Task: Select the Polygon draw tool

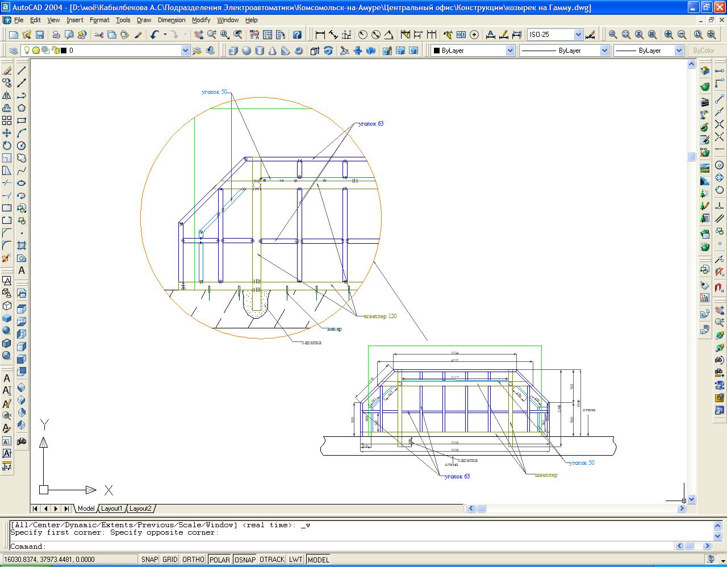Action: click(x=22, y=108)
